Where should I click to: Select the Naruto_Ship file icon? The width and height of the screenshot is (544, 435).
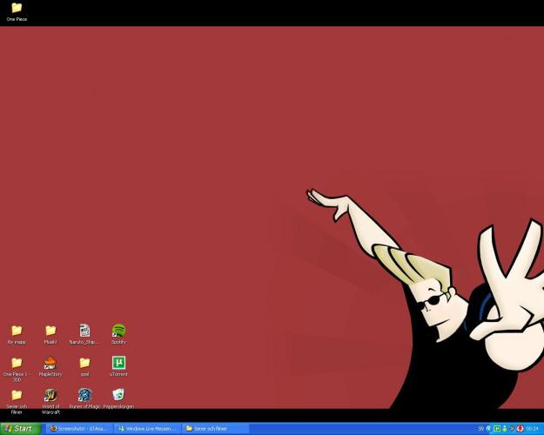click(84, 331)
